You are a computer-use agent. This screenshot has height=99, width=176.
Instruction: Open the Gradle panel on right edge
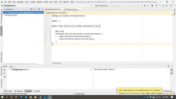point(175,12)
